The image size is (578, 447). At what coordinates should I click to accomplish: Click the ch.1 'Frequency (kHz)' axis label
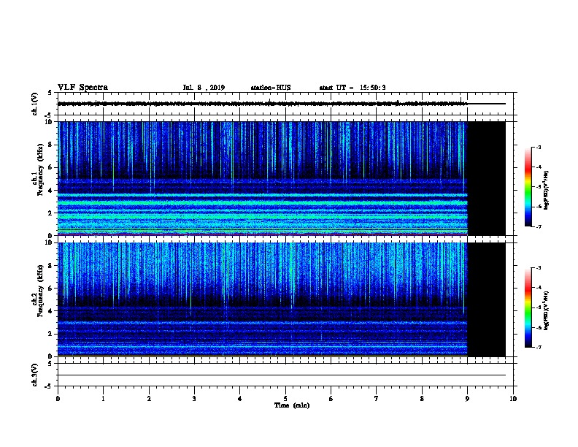40,169
